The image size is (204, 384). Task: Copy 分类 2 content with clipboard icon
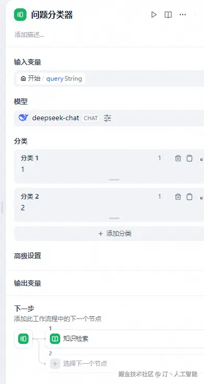189,197
